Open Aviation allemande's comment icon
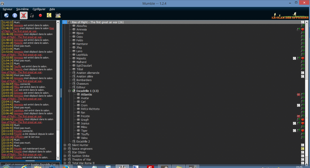The width and height of the screenshot is (310, 168). (303, 73)
